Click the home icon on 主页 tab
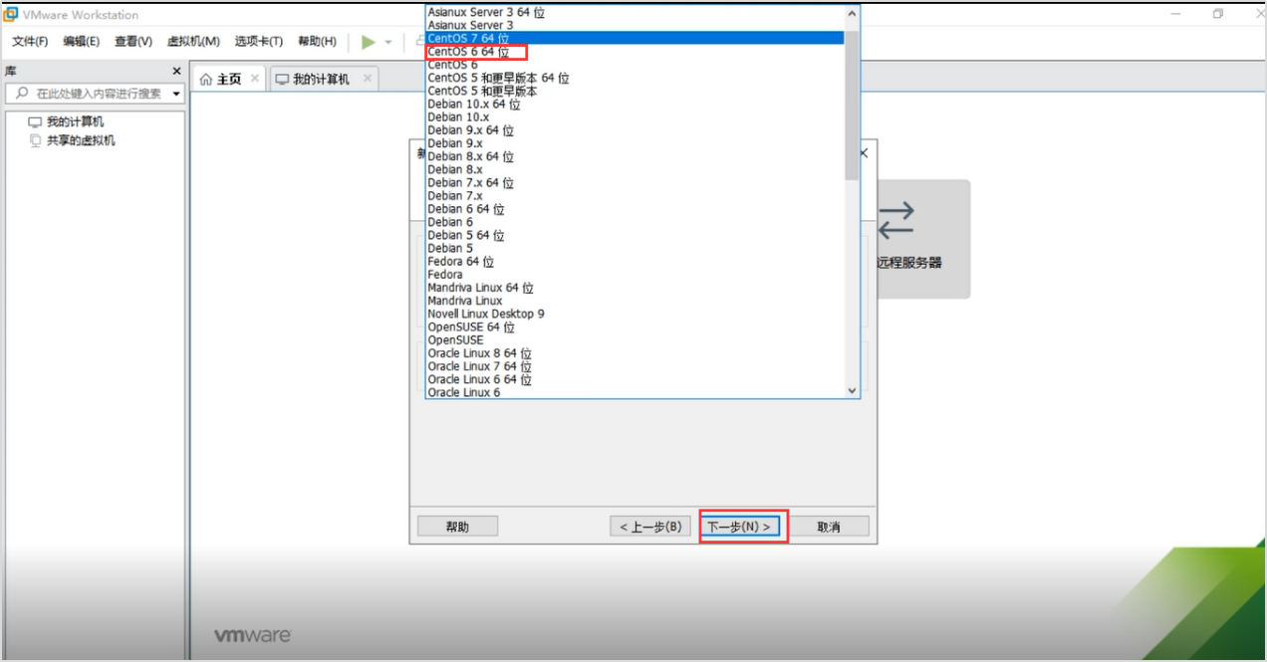1267x662 pixels. pyautogui.click(x=206, y=79)
